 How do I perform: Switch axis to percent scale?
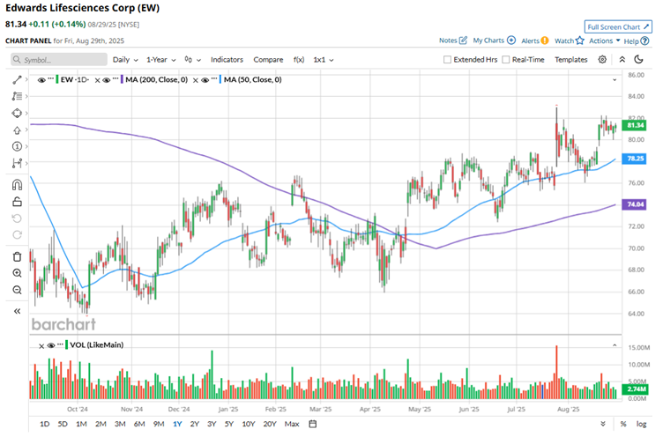(x=623, y=424)
